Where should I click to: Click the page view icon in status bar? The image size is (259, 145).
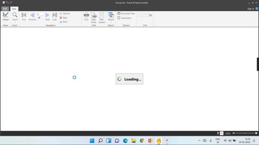click(222, 133)
